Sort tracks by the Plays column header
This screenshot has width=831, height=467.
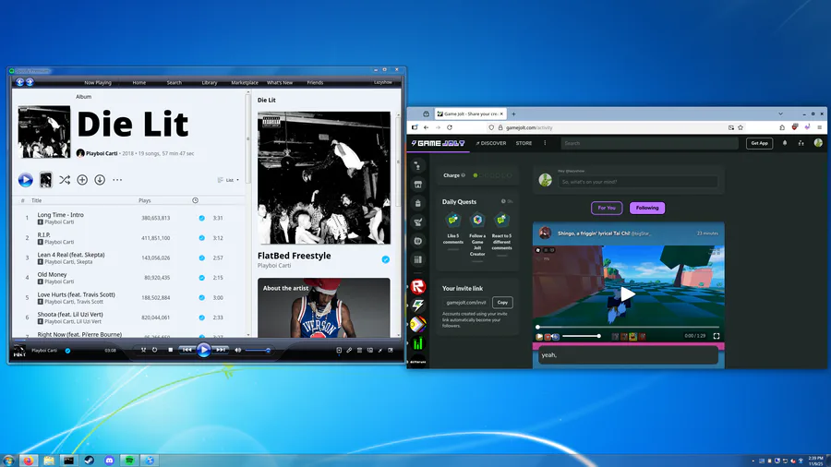(x=145, y=200)
